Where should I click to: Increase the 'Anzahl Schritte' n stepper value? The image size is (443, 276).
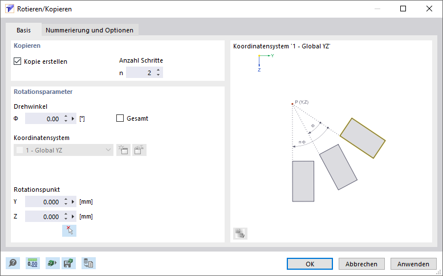158,70
